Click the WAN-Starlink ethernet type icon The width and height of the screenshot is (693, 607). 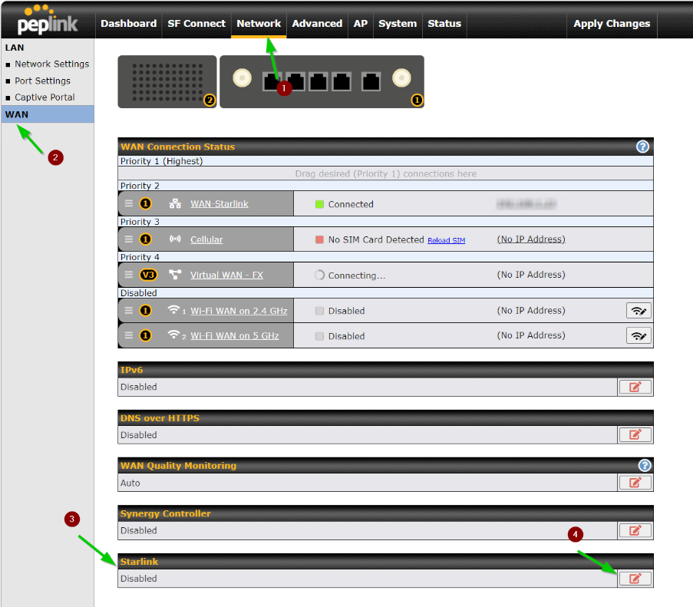click(175, 203)
